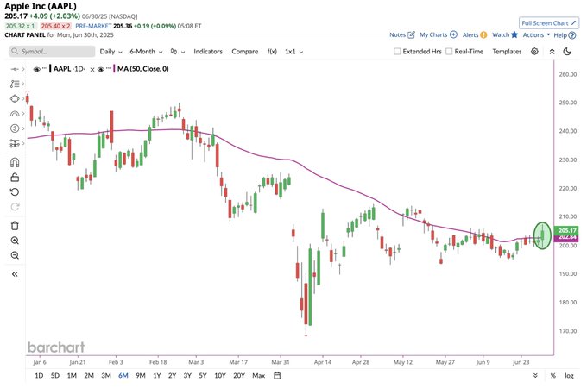Image resolution: width=587 pixels, height=388 pixels.
Task: Expand bottom panel double chevron
Action: coord(535,376)
